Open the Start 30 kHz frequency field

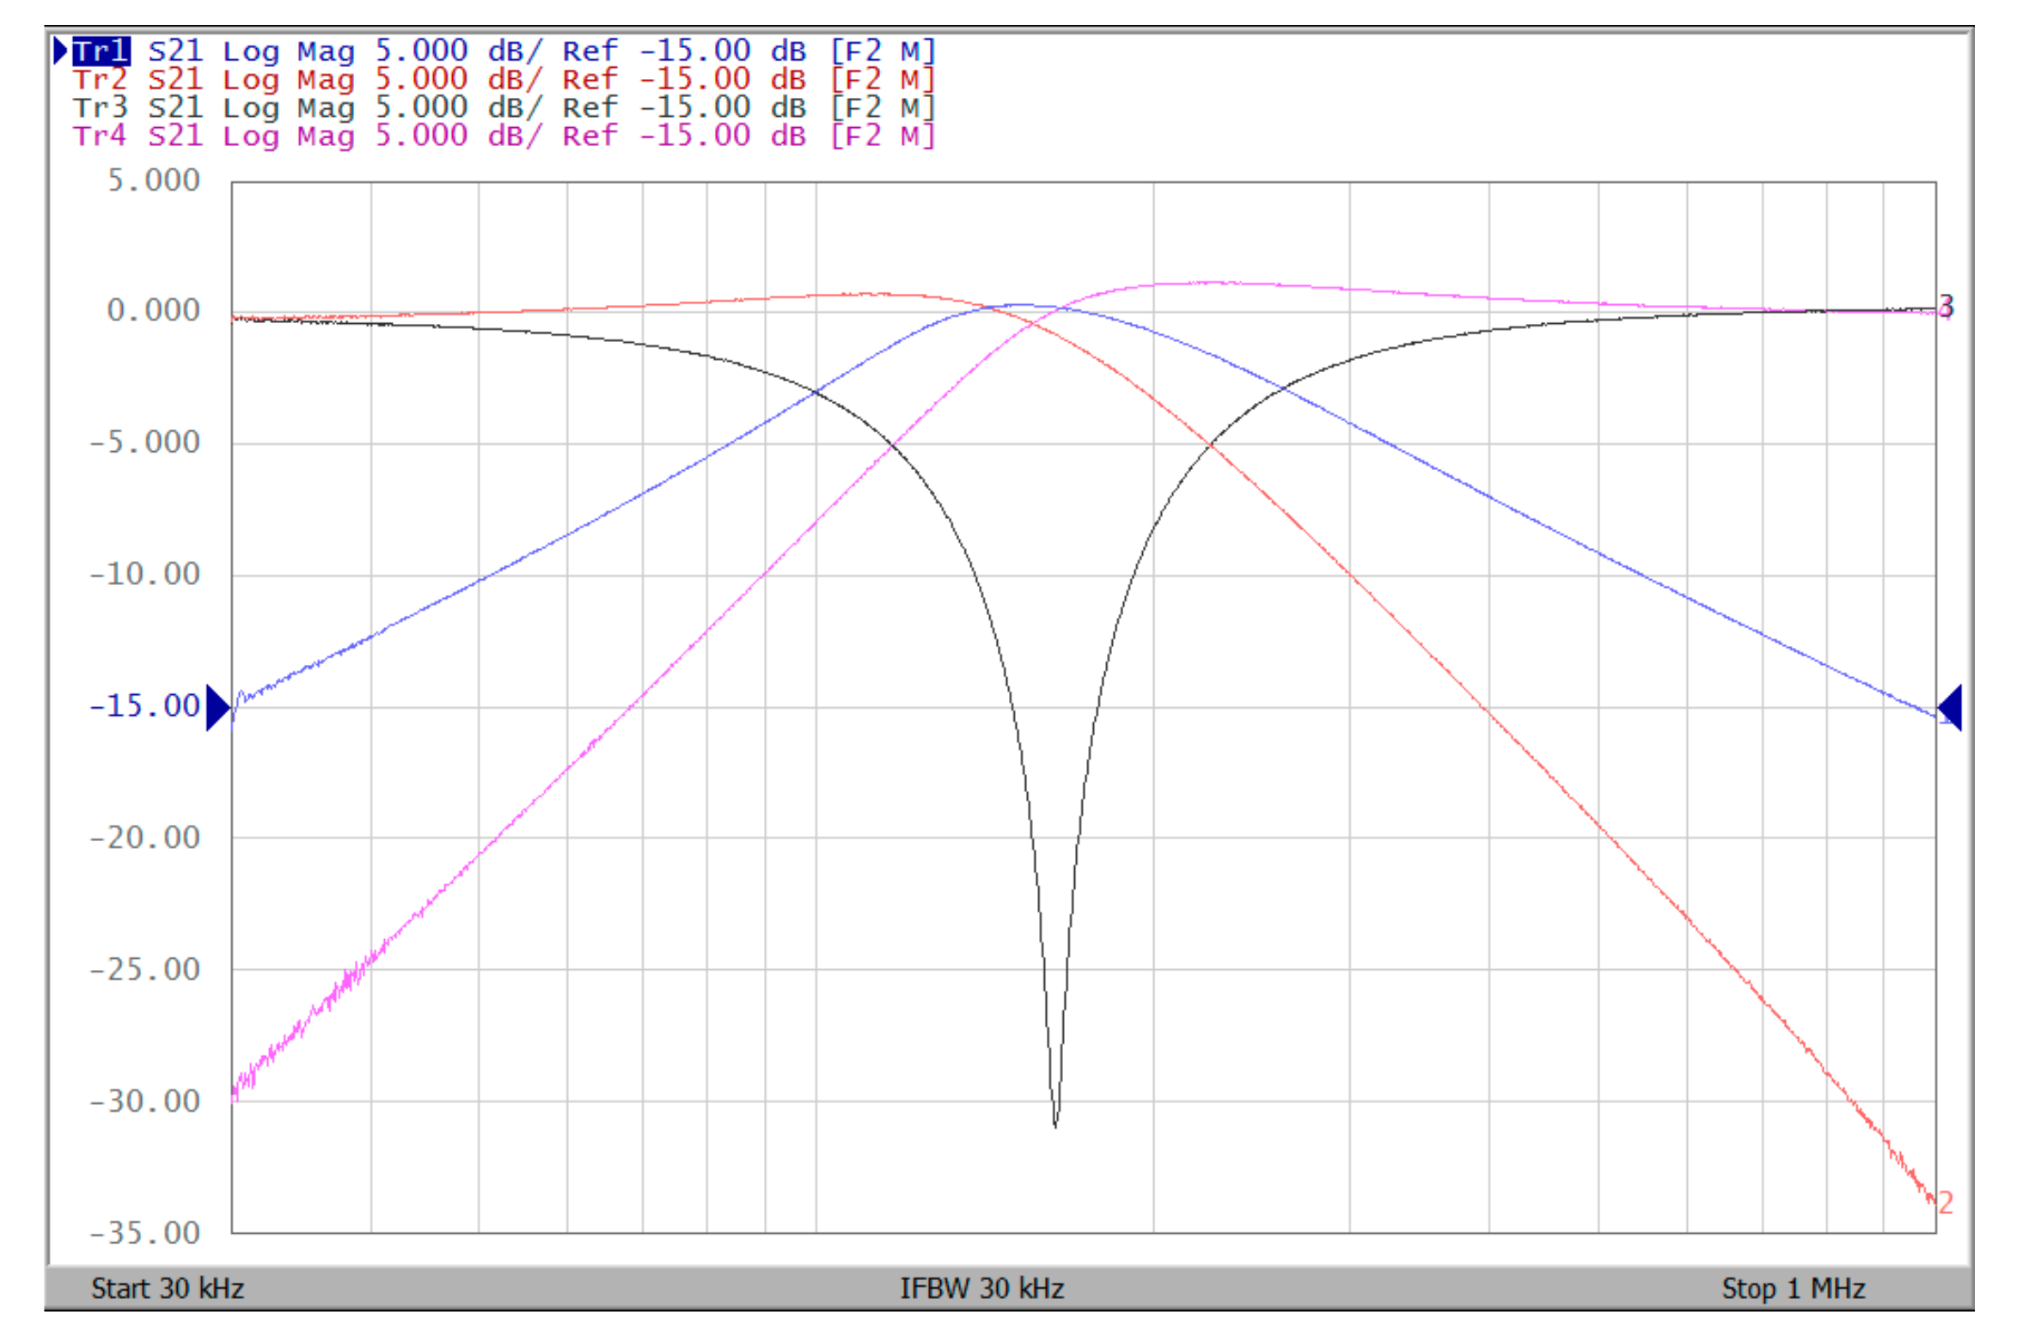pos(168,1288)
